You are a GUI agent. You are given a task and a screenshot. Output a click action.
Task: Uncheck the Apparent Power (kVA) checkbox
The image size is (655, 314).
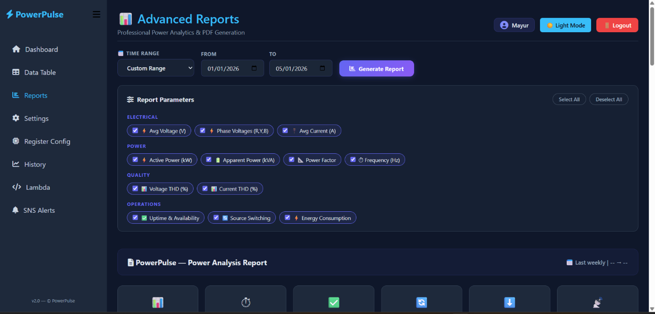coord(209,160)
